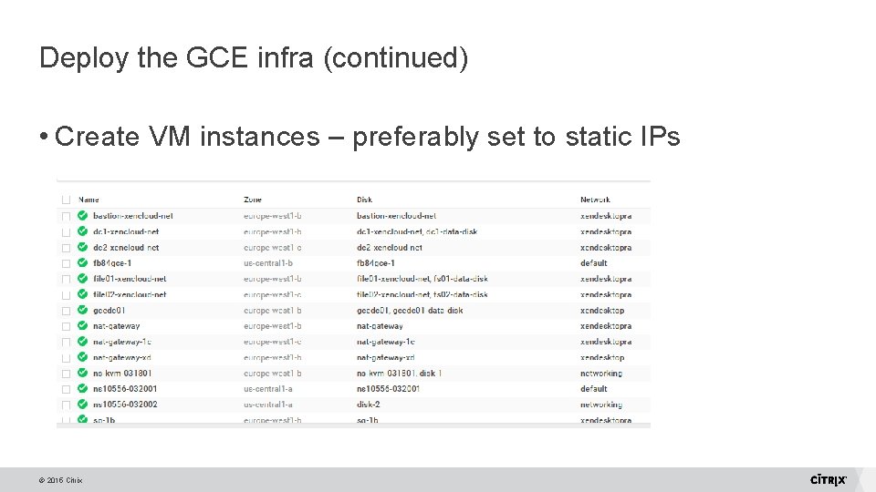The width and height of the screenshot is (876, 492).
Task: Open the file02-xencloud-net instance name
Action: click(130, 295)
